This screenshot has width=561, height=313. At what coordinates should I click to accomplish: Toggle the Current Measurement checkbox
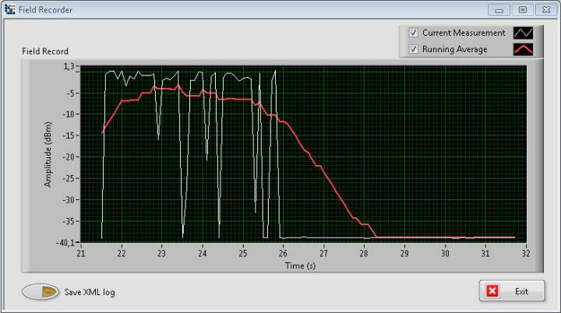pyautogui.click(x=414, y=33)
